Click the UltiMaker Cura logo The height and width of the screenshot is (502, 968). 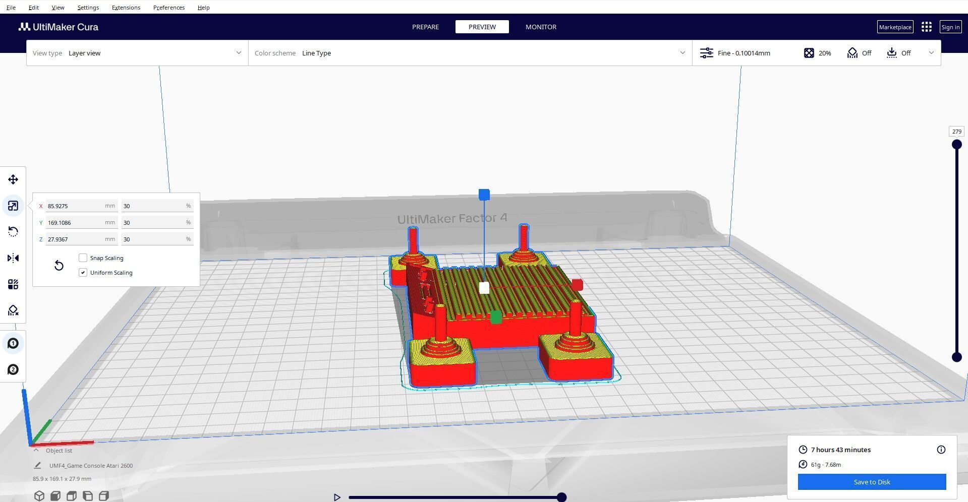pyautogui.click(x=59, y=27)
